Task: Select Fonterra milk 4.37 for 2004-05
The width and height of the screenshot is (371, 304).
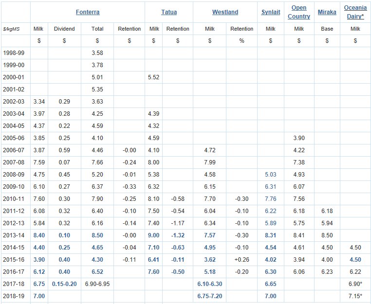Action: point(39,126)
